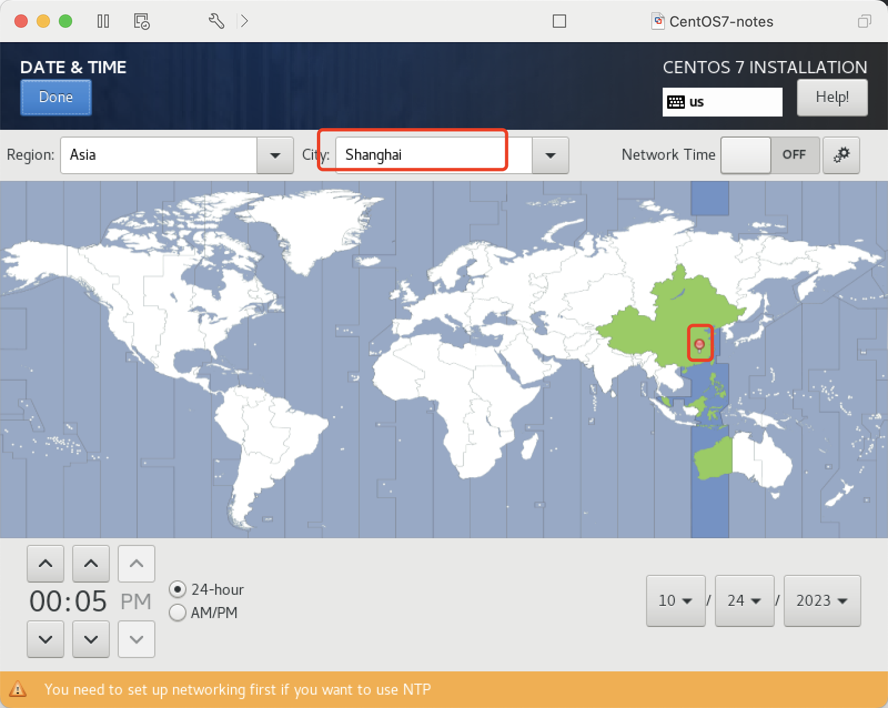Click the yellow minimize window button
The image size is (888, 708).
click(43, 21)
